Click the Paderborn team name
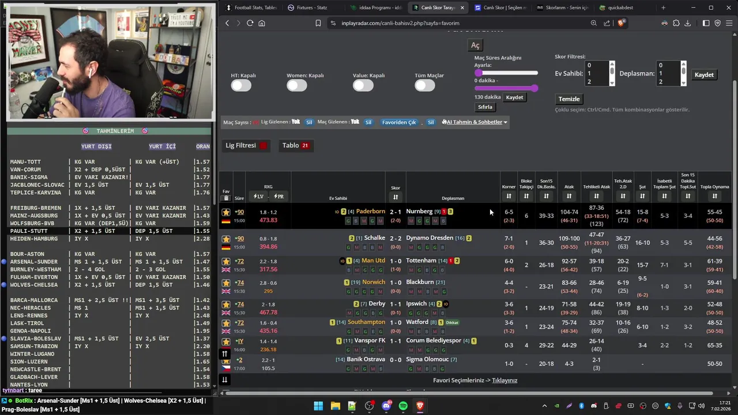 (x=370, y=212)
